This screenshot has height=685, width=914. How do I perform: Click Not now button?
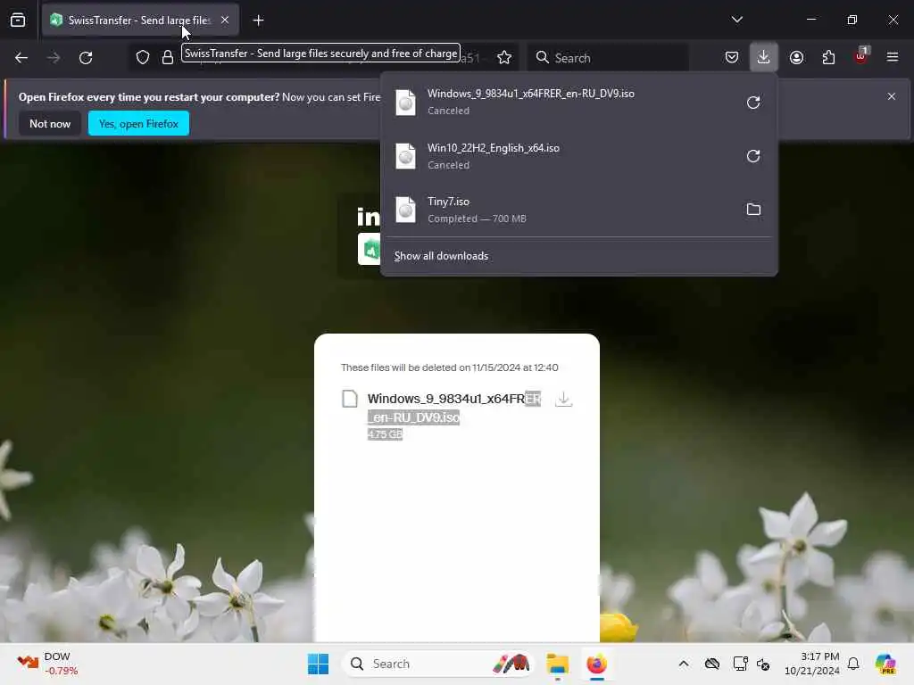tap(50, 123)
